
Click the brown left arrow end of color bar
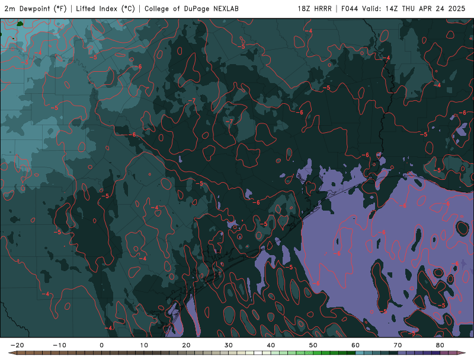[x=12, y=353]
